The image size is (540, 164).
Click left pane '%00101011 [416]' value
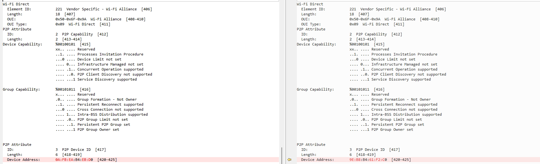point(73,89)
